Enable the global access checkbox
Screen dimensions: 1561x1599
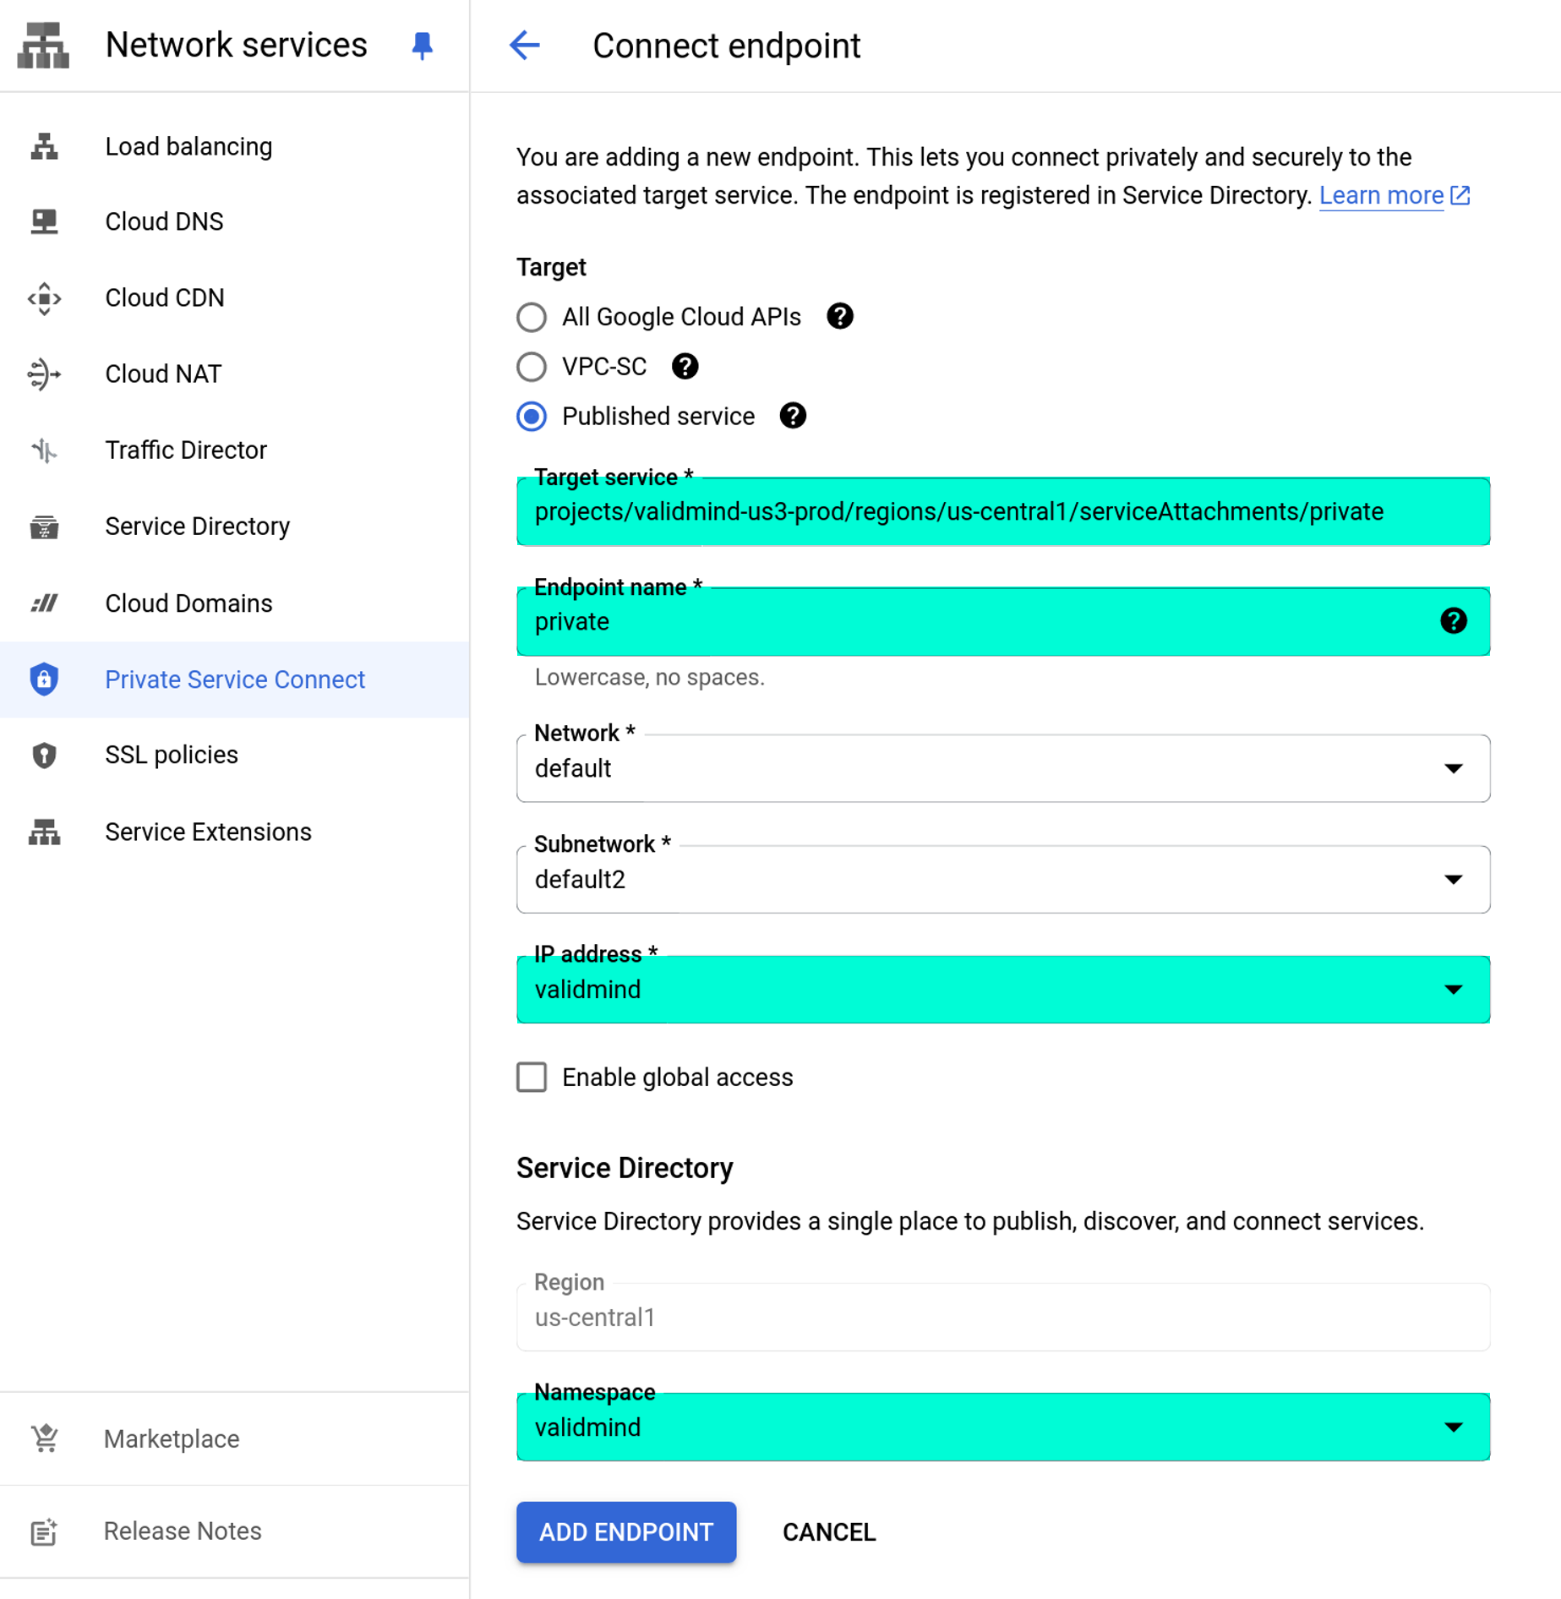click(x=532, y=1077)
